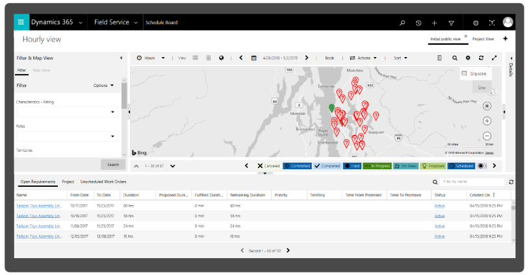Viewport: 529px width, 275px height.
Task: Open Unscheduled Work Orders tab
Action: tap(103, 182)
